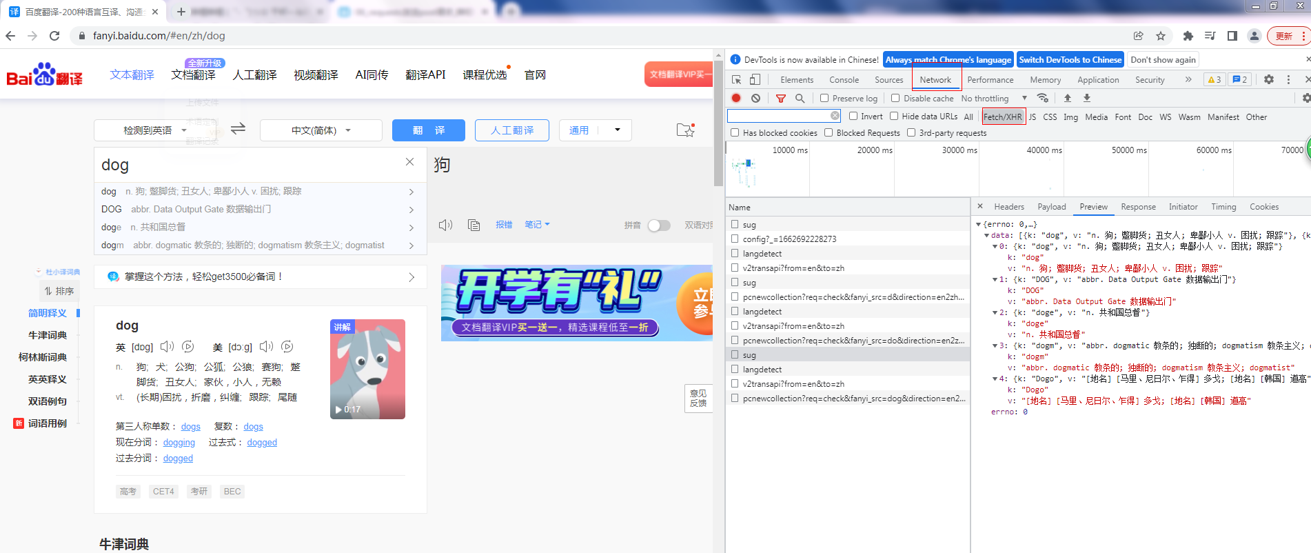Open the Response tab
This screenshot has height=553, width=1311.
click(x=1138, y=207)
